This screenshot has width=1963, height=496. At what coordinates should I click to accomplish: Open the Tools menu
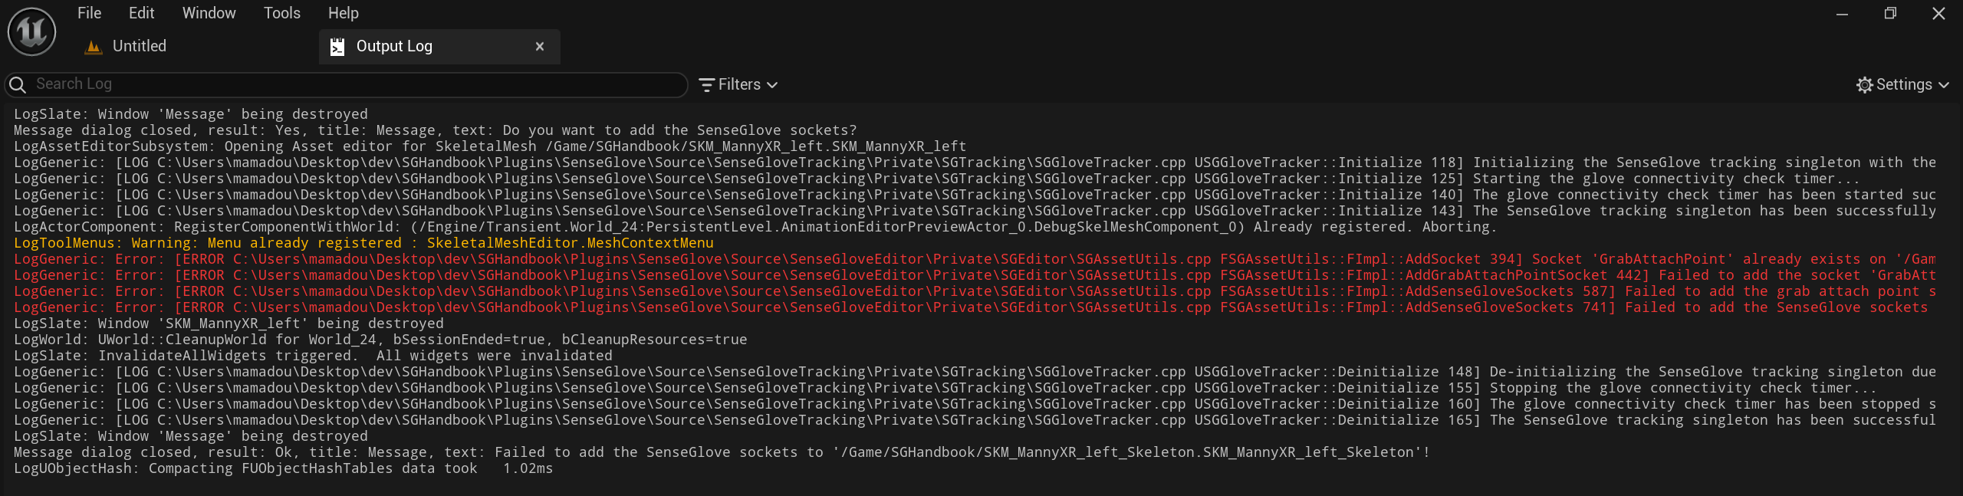[281, 12]
